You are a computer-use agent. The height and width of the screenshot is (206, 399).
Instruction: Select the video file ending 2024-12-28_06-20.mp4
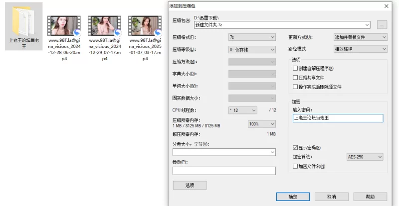(x=63, y=25)
